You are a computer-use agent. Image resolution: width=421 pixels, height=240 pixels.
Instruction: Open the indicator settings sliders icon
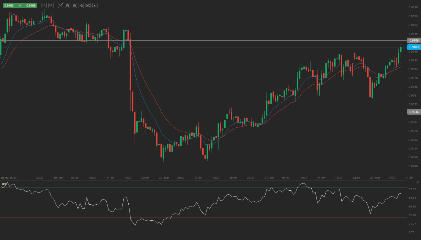click(x=74, y=5)
